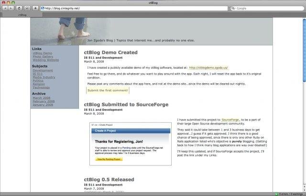
Task: Open the ctBlog 0.5 Released post title
Action: (x=109, y=179)
